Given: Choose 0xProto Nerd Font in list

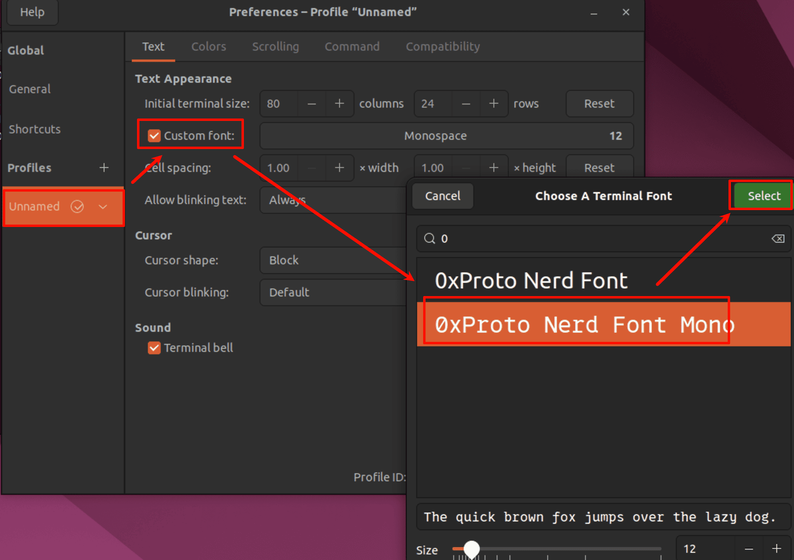Looking at the screenshot, I should tap(531, 280).
